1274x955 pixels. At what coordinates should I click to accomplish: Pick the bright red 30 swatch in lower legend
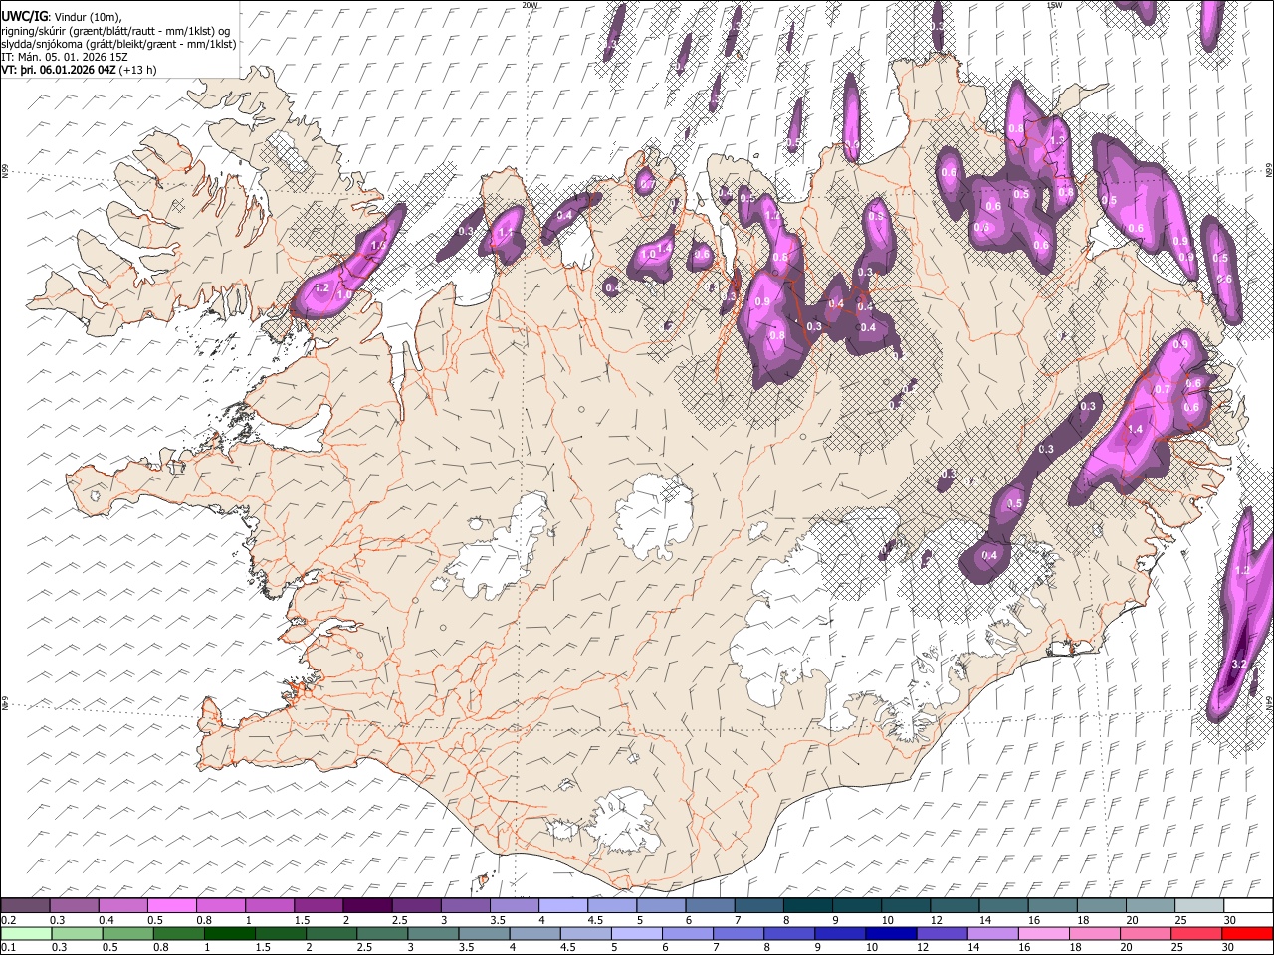point(1247,933)
